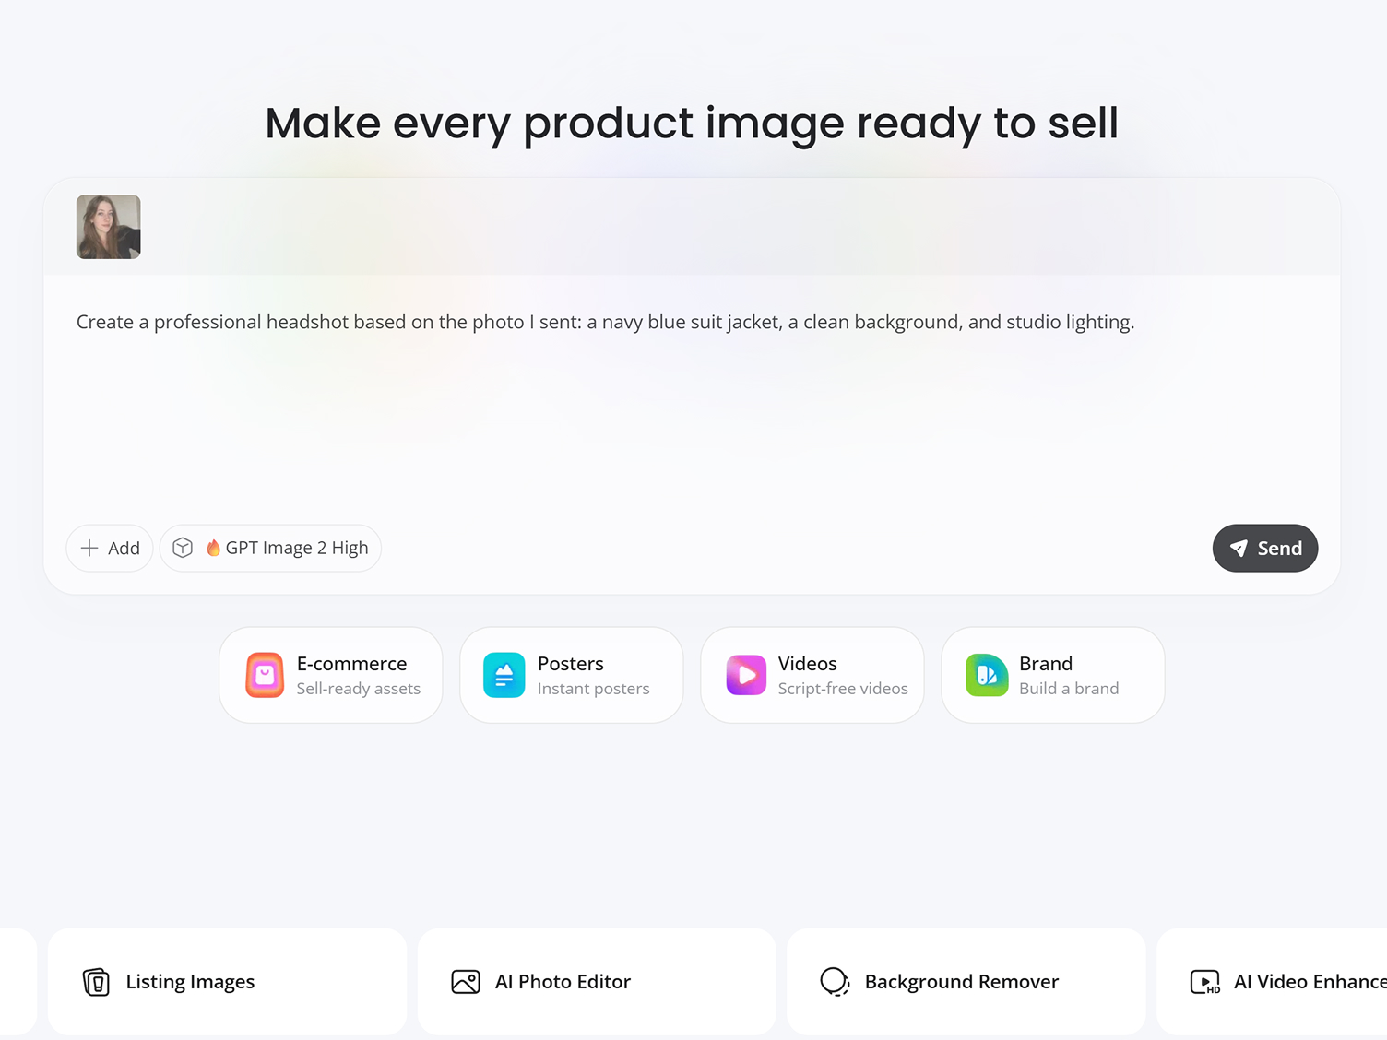Screen dimensions: 1387x1040
Task: Click the Brand green icon
Action: (987, 675)
